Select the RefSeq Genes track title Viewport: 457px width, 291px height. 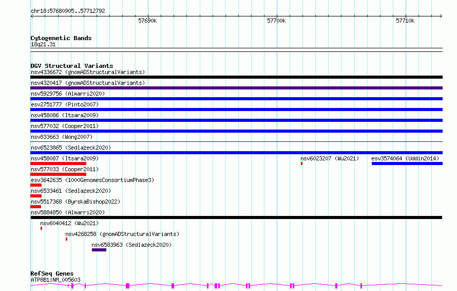click(52, 274)
